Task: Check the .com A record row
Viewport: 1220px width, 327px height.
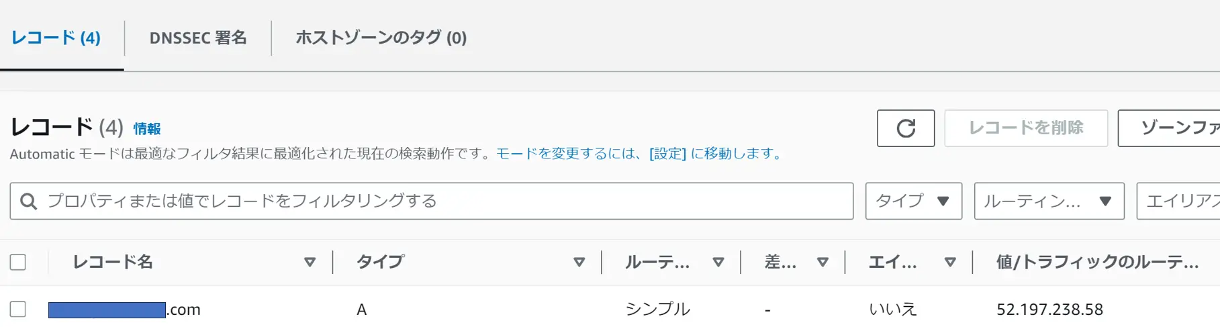Action: [x=18, y=309]
